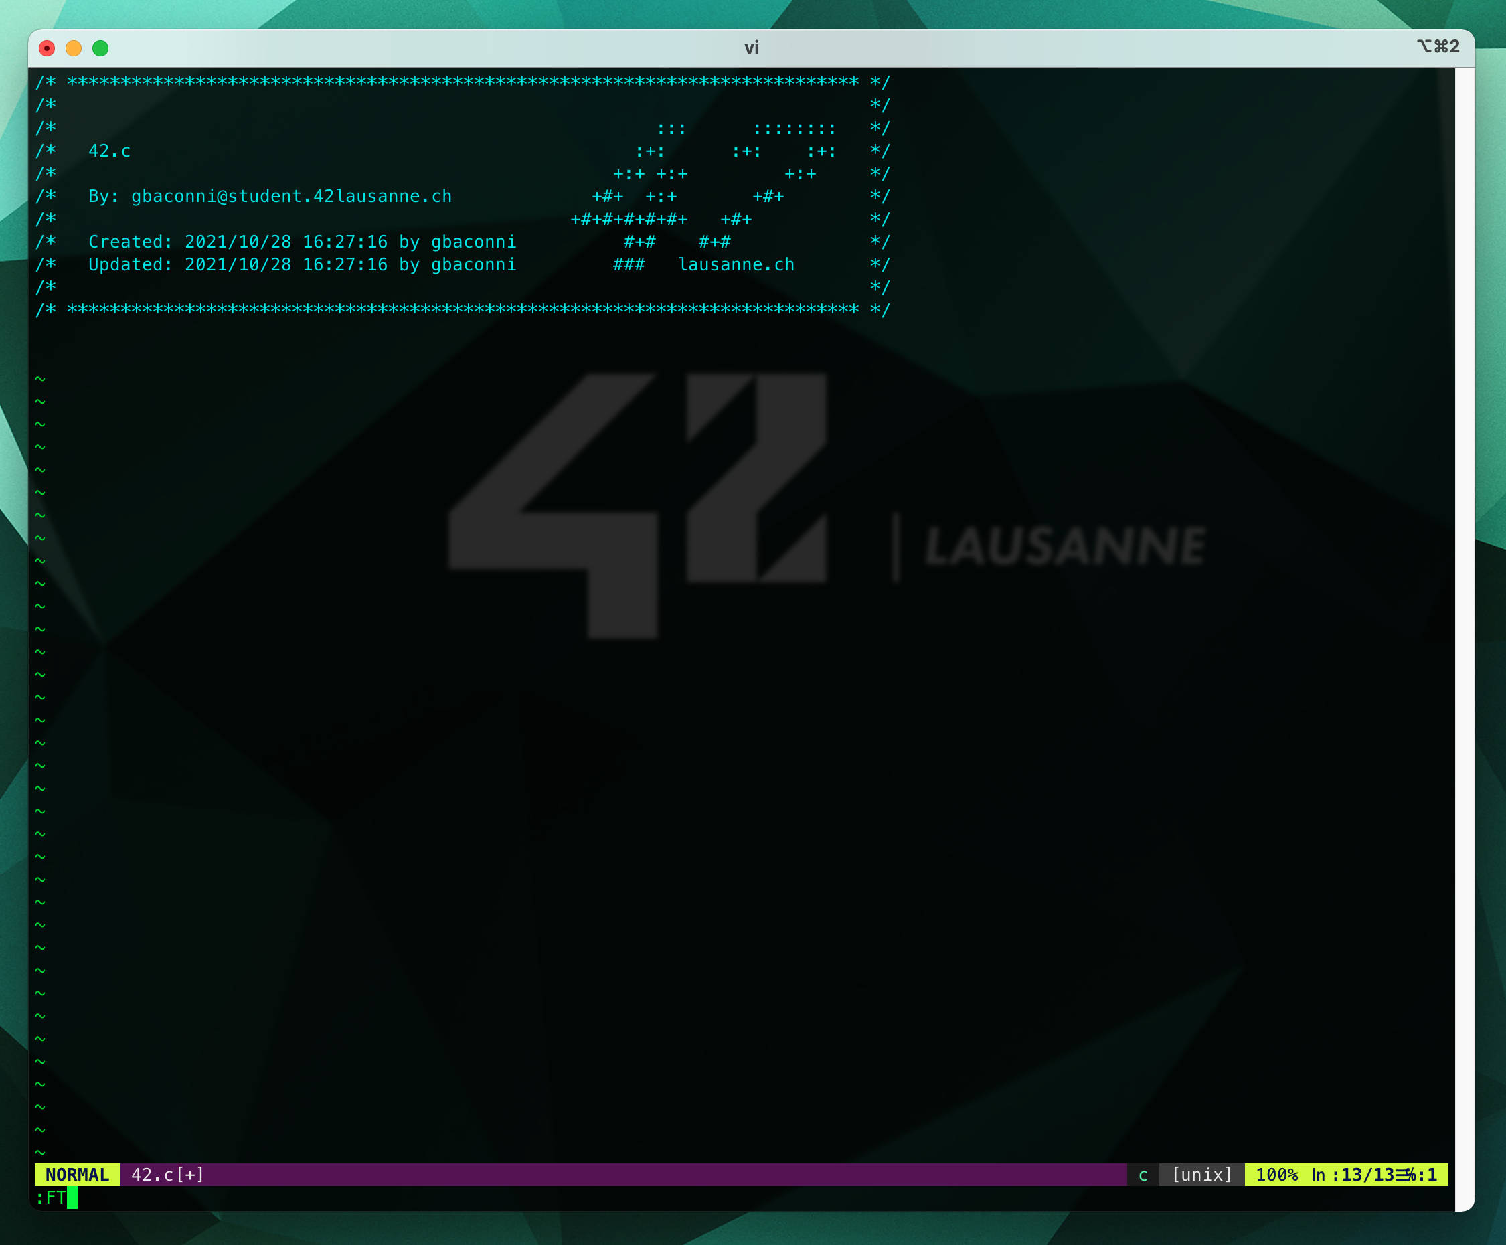Click the lausanne.ch text in header

coord(736,264)
